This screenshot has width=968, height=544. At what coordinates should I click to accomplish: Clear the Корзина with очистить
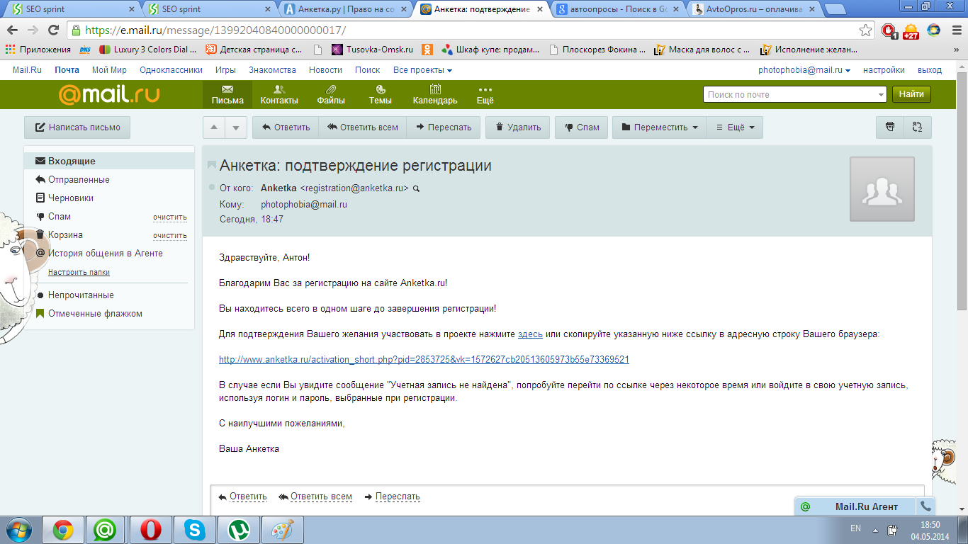170,235
